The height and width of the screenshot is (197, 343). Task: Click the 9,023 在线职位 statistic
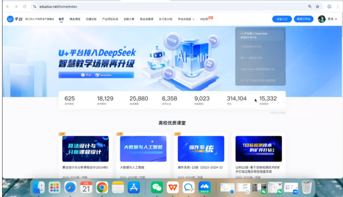click(202, 100)
